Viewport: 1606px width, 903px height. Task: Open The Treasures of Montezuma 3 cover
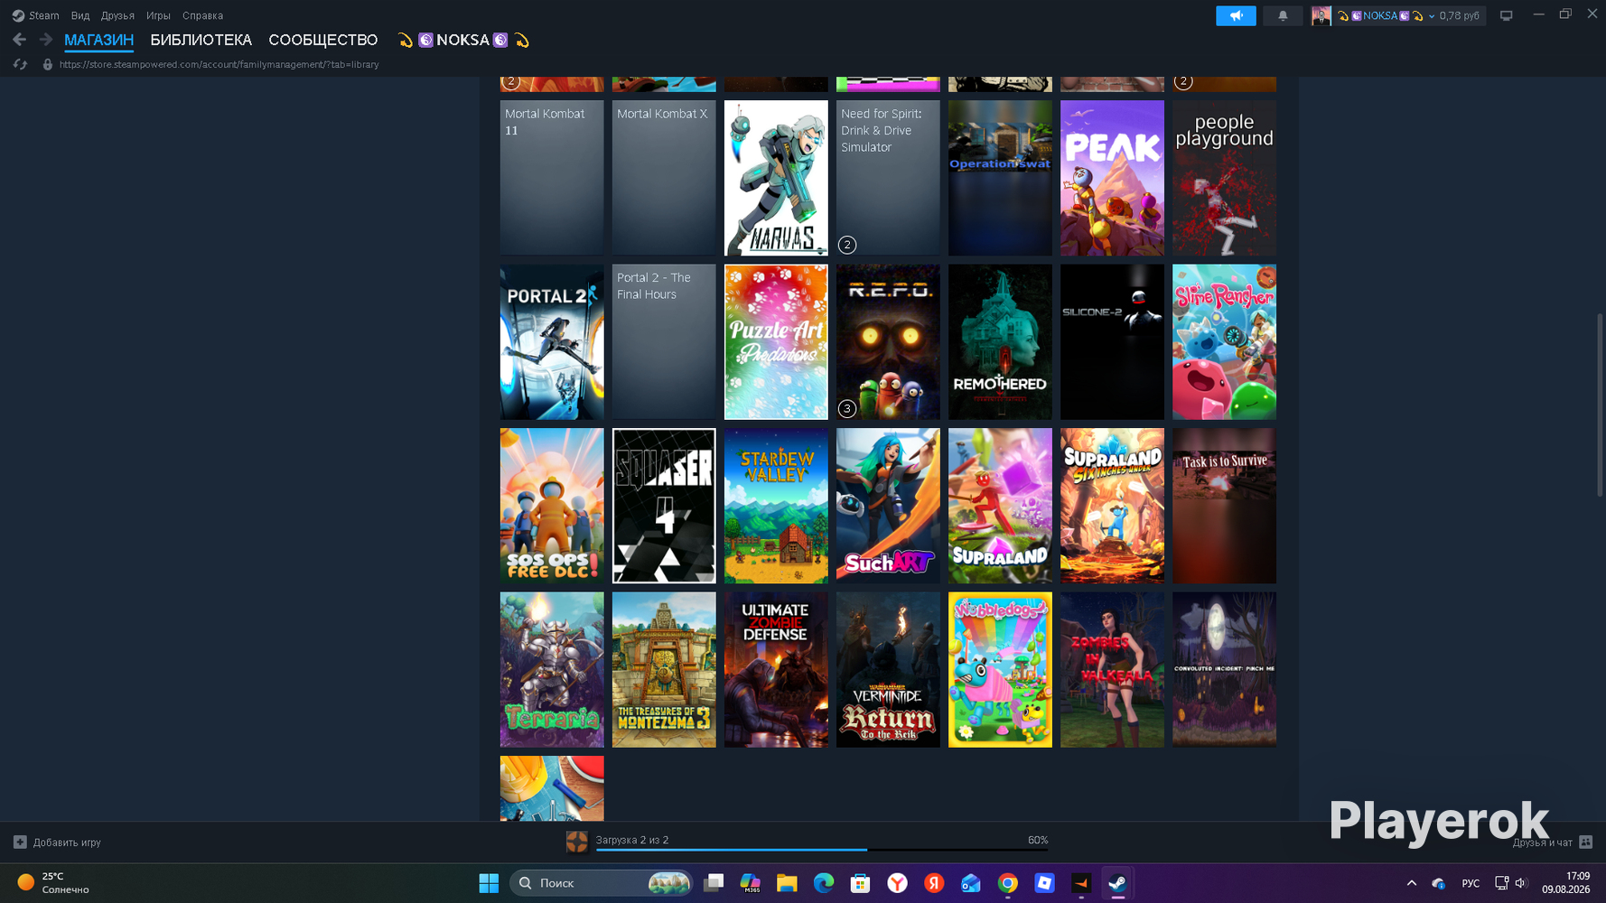pos(664,670)
